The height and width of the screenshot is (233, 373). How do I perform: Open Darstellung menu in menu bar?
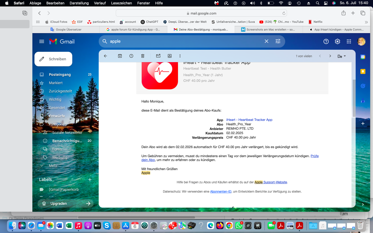pyautogui.click(x=79, y=3)
